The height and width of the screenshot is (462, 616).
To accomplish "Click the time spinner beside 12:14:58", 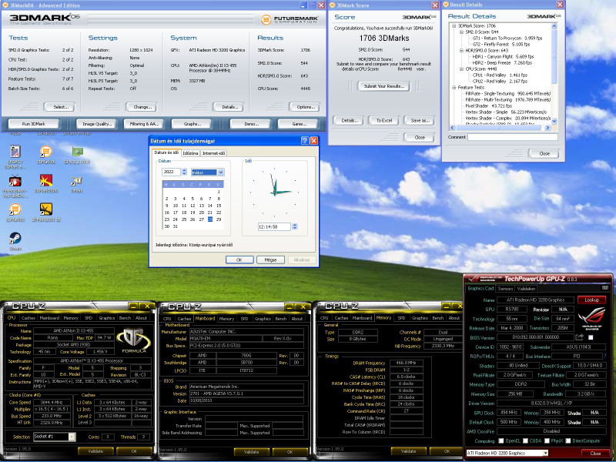I will [x=295, y=226].
